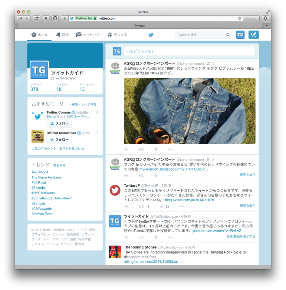Click 変更する to change trends
This screenshot has height=290, width=286.
(x=59, y=165)
